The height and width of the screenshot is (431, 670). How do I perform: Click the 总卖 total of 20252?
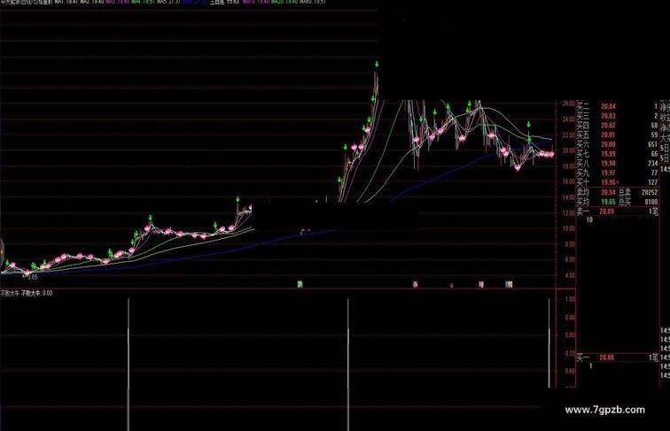pyautogui.click(x=649, y=192)
